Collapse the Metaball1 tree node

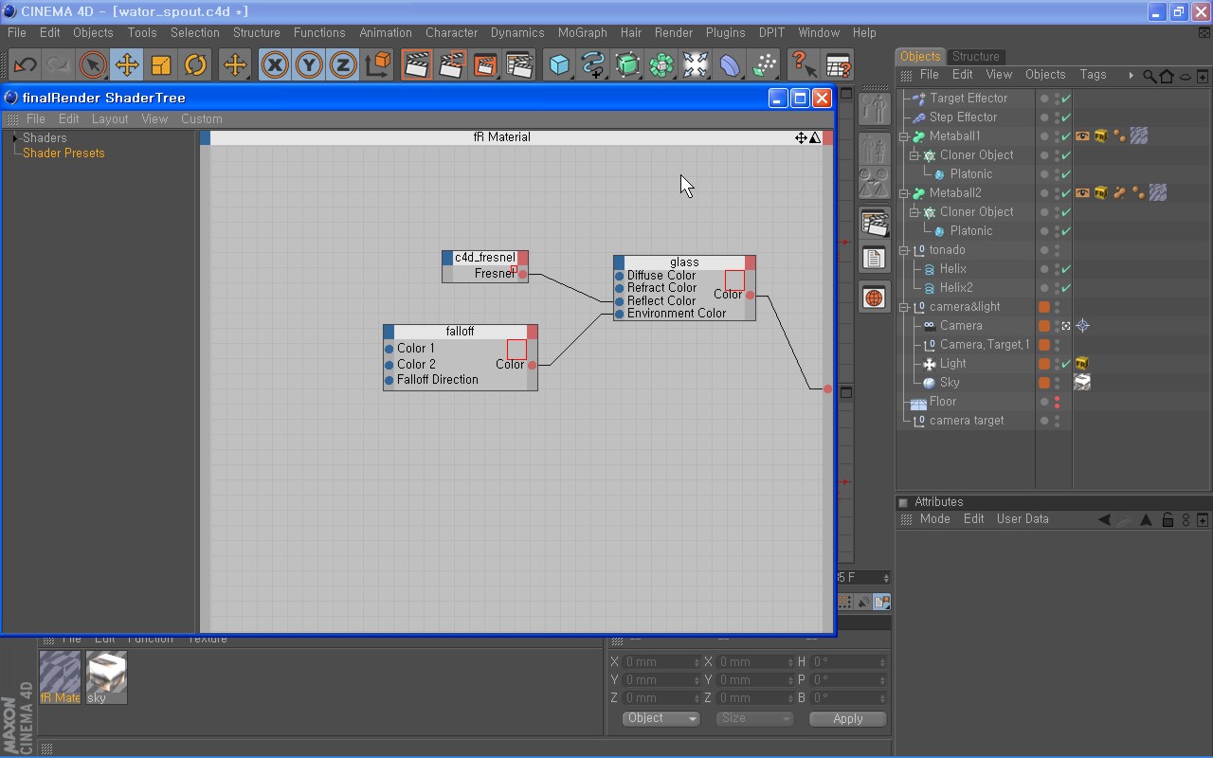coord(904,136)
